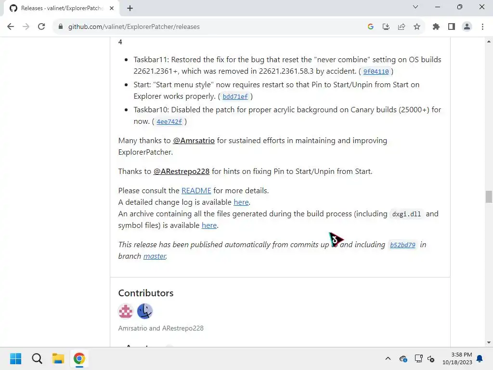493x370 pixels.
Task: Click ARestrepo228 blue contributor avatar
Action: point(145,311)
